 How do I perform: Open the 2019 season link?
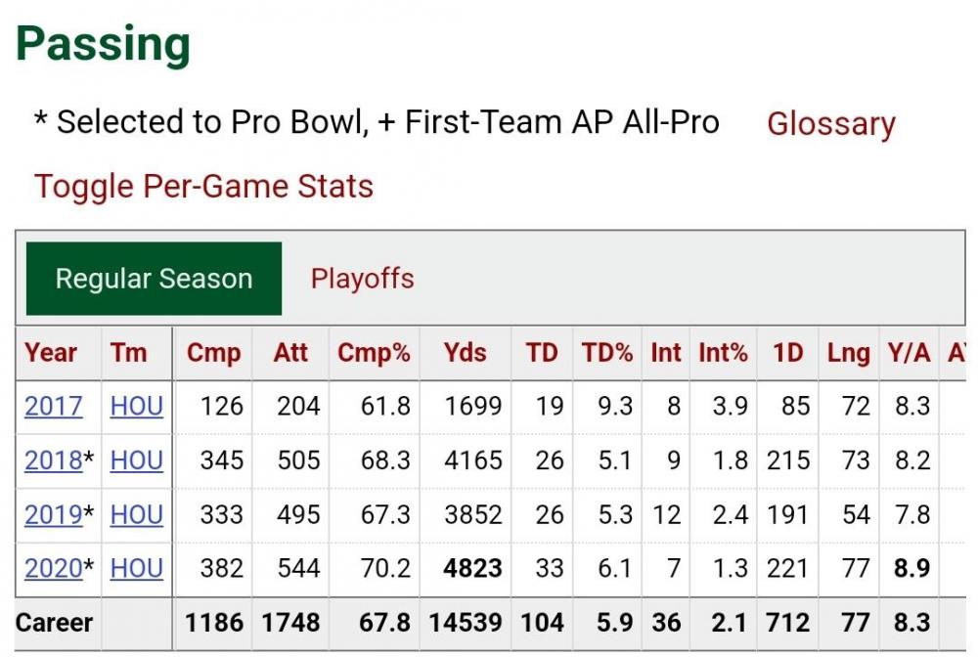(54, 514)
